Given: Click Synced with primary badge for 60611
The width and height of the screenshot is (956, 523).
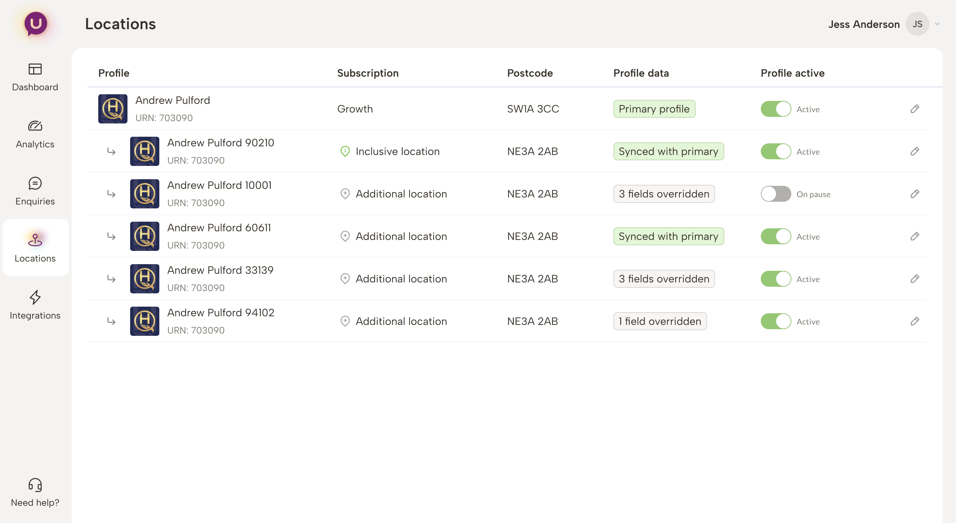Looking at the screenshot, I should (669, 236).
